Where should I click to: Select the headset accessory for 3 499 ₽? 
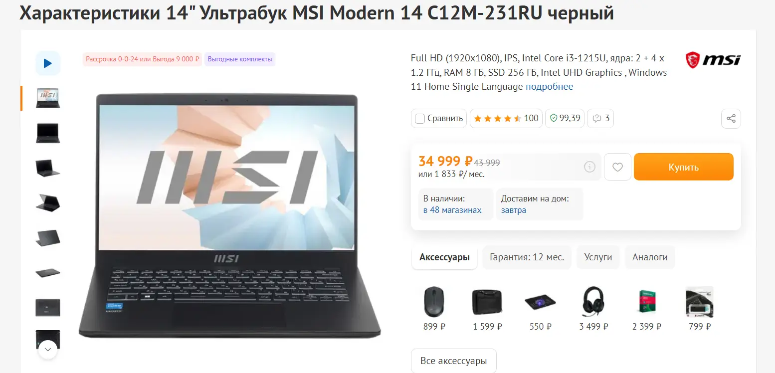click(593, 302)
